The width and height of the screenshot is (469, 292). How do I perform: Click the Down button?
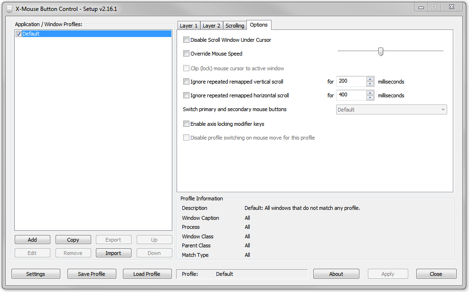(154, 253)
